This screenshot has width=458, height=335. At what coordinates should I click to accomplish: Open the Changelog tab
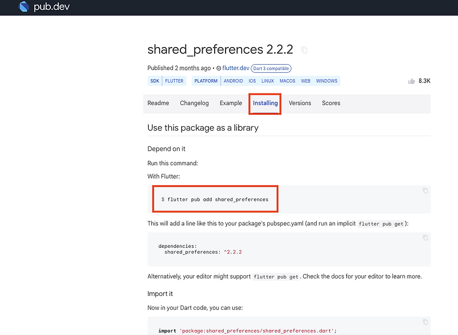[x=194, y=103]
